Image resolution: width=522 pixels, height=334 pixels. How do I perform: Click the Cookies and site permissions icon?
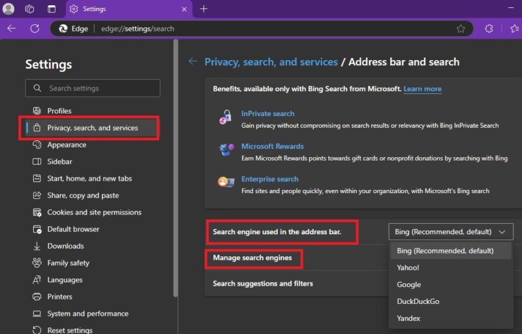point(37,212)
